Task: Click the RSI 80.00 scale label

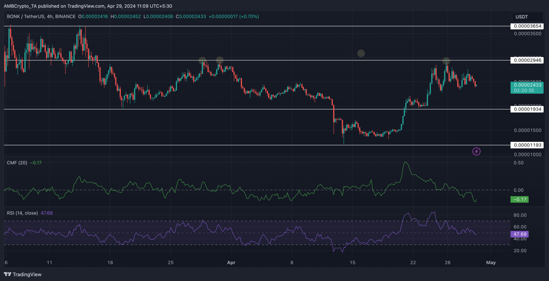Action: point(520,215)
